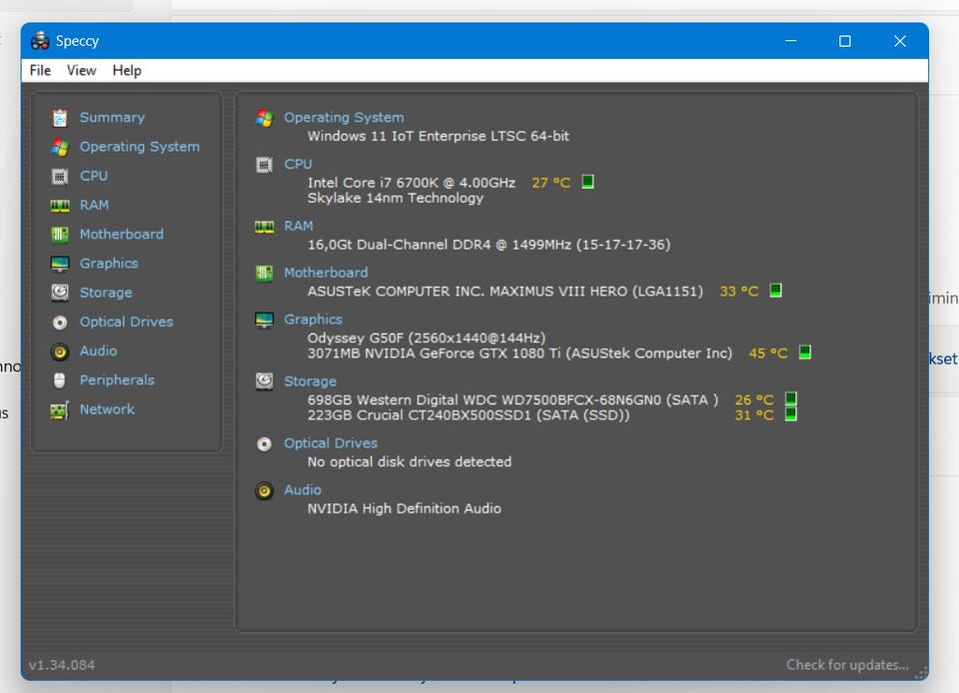Click the Windows flag icon in summary panel
Viewport: 959px width, 693px height.
(x=264, y=118)
